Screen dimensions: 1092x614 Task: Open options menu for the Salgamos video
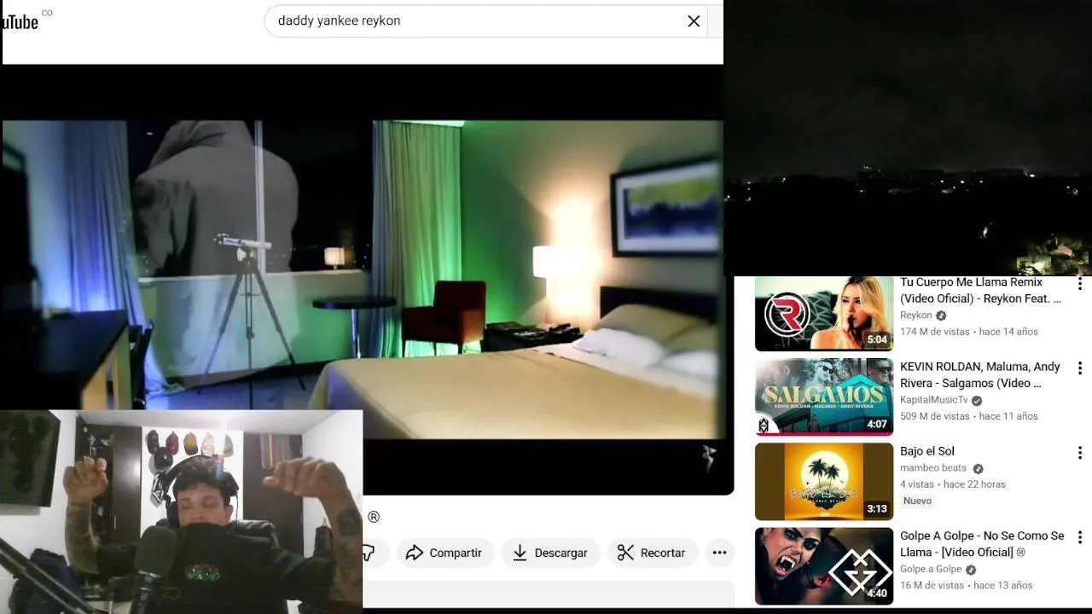point(1080,368)
